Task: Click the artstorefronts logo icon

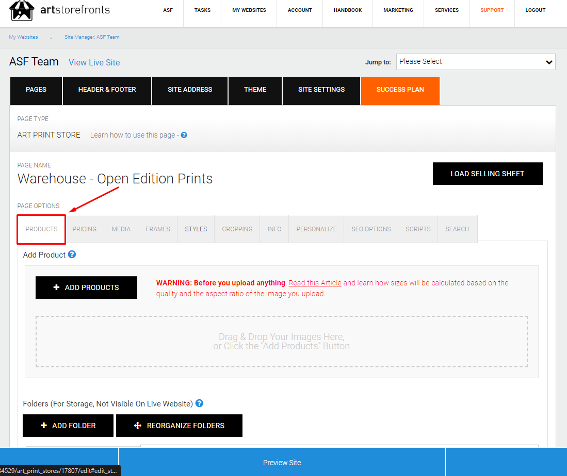Action: tap(22, 11)
